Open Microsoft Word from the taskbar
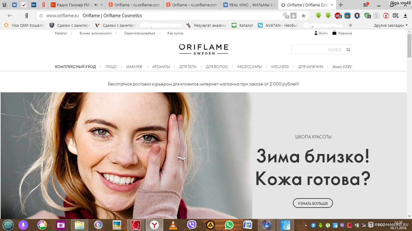Image resolution: width=412 pixels, height=231 pixels. [x=248, y=225]
